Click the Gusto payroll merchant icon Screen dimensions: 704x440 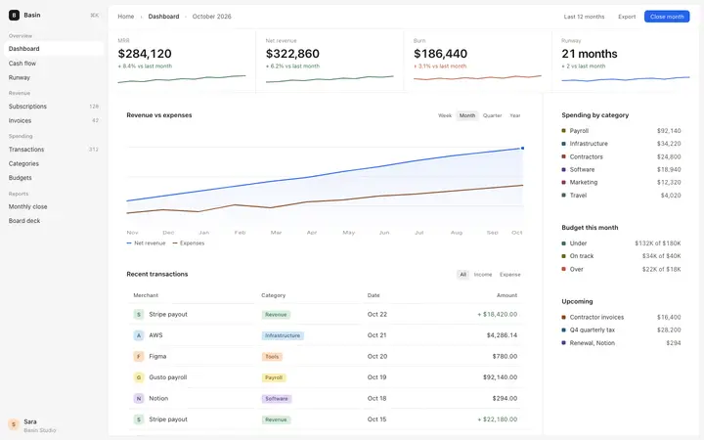pos(139,377)
